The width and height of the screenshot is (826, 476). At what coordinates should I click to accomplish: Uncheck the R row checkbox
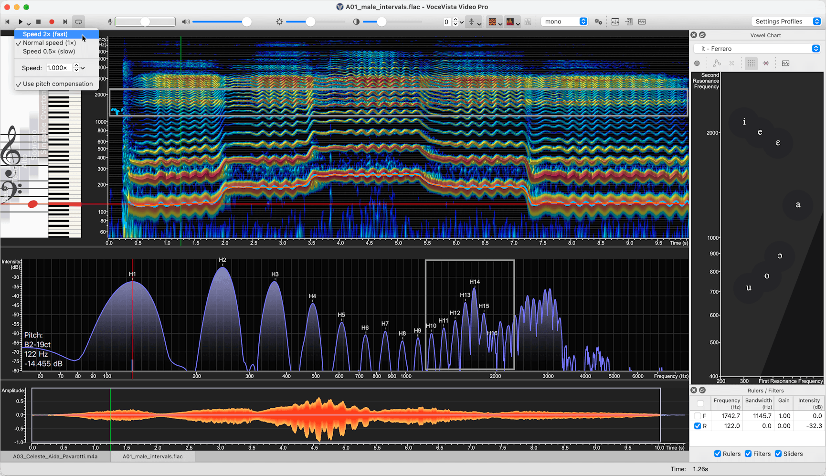click(x=698, y=426)
